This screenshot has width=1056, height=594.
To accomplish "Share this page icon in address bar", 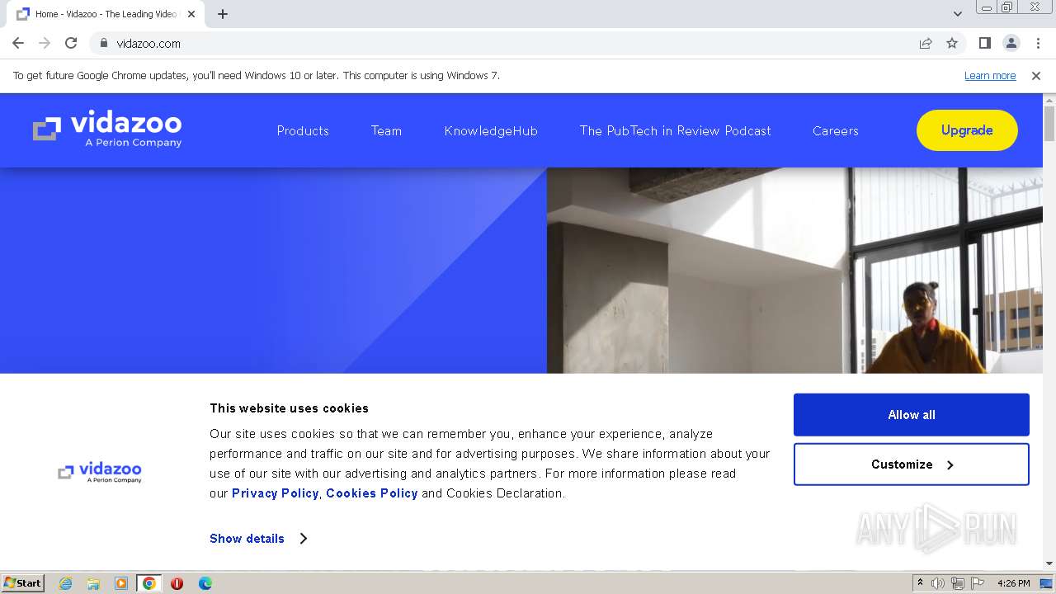I will tap(926, 43).
